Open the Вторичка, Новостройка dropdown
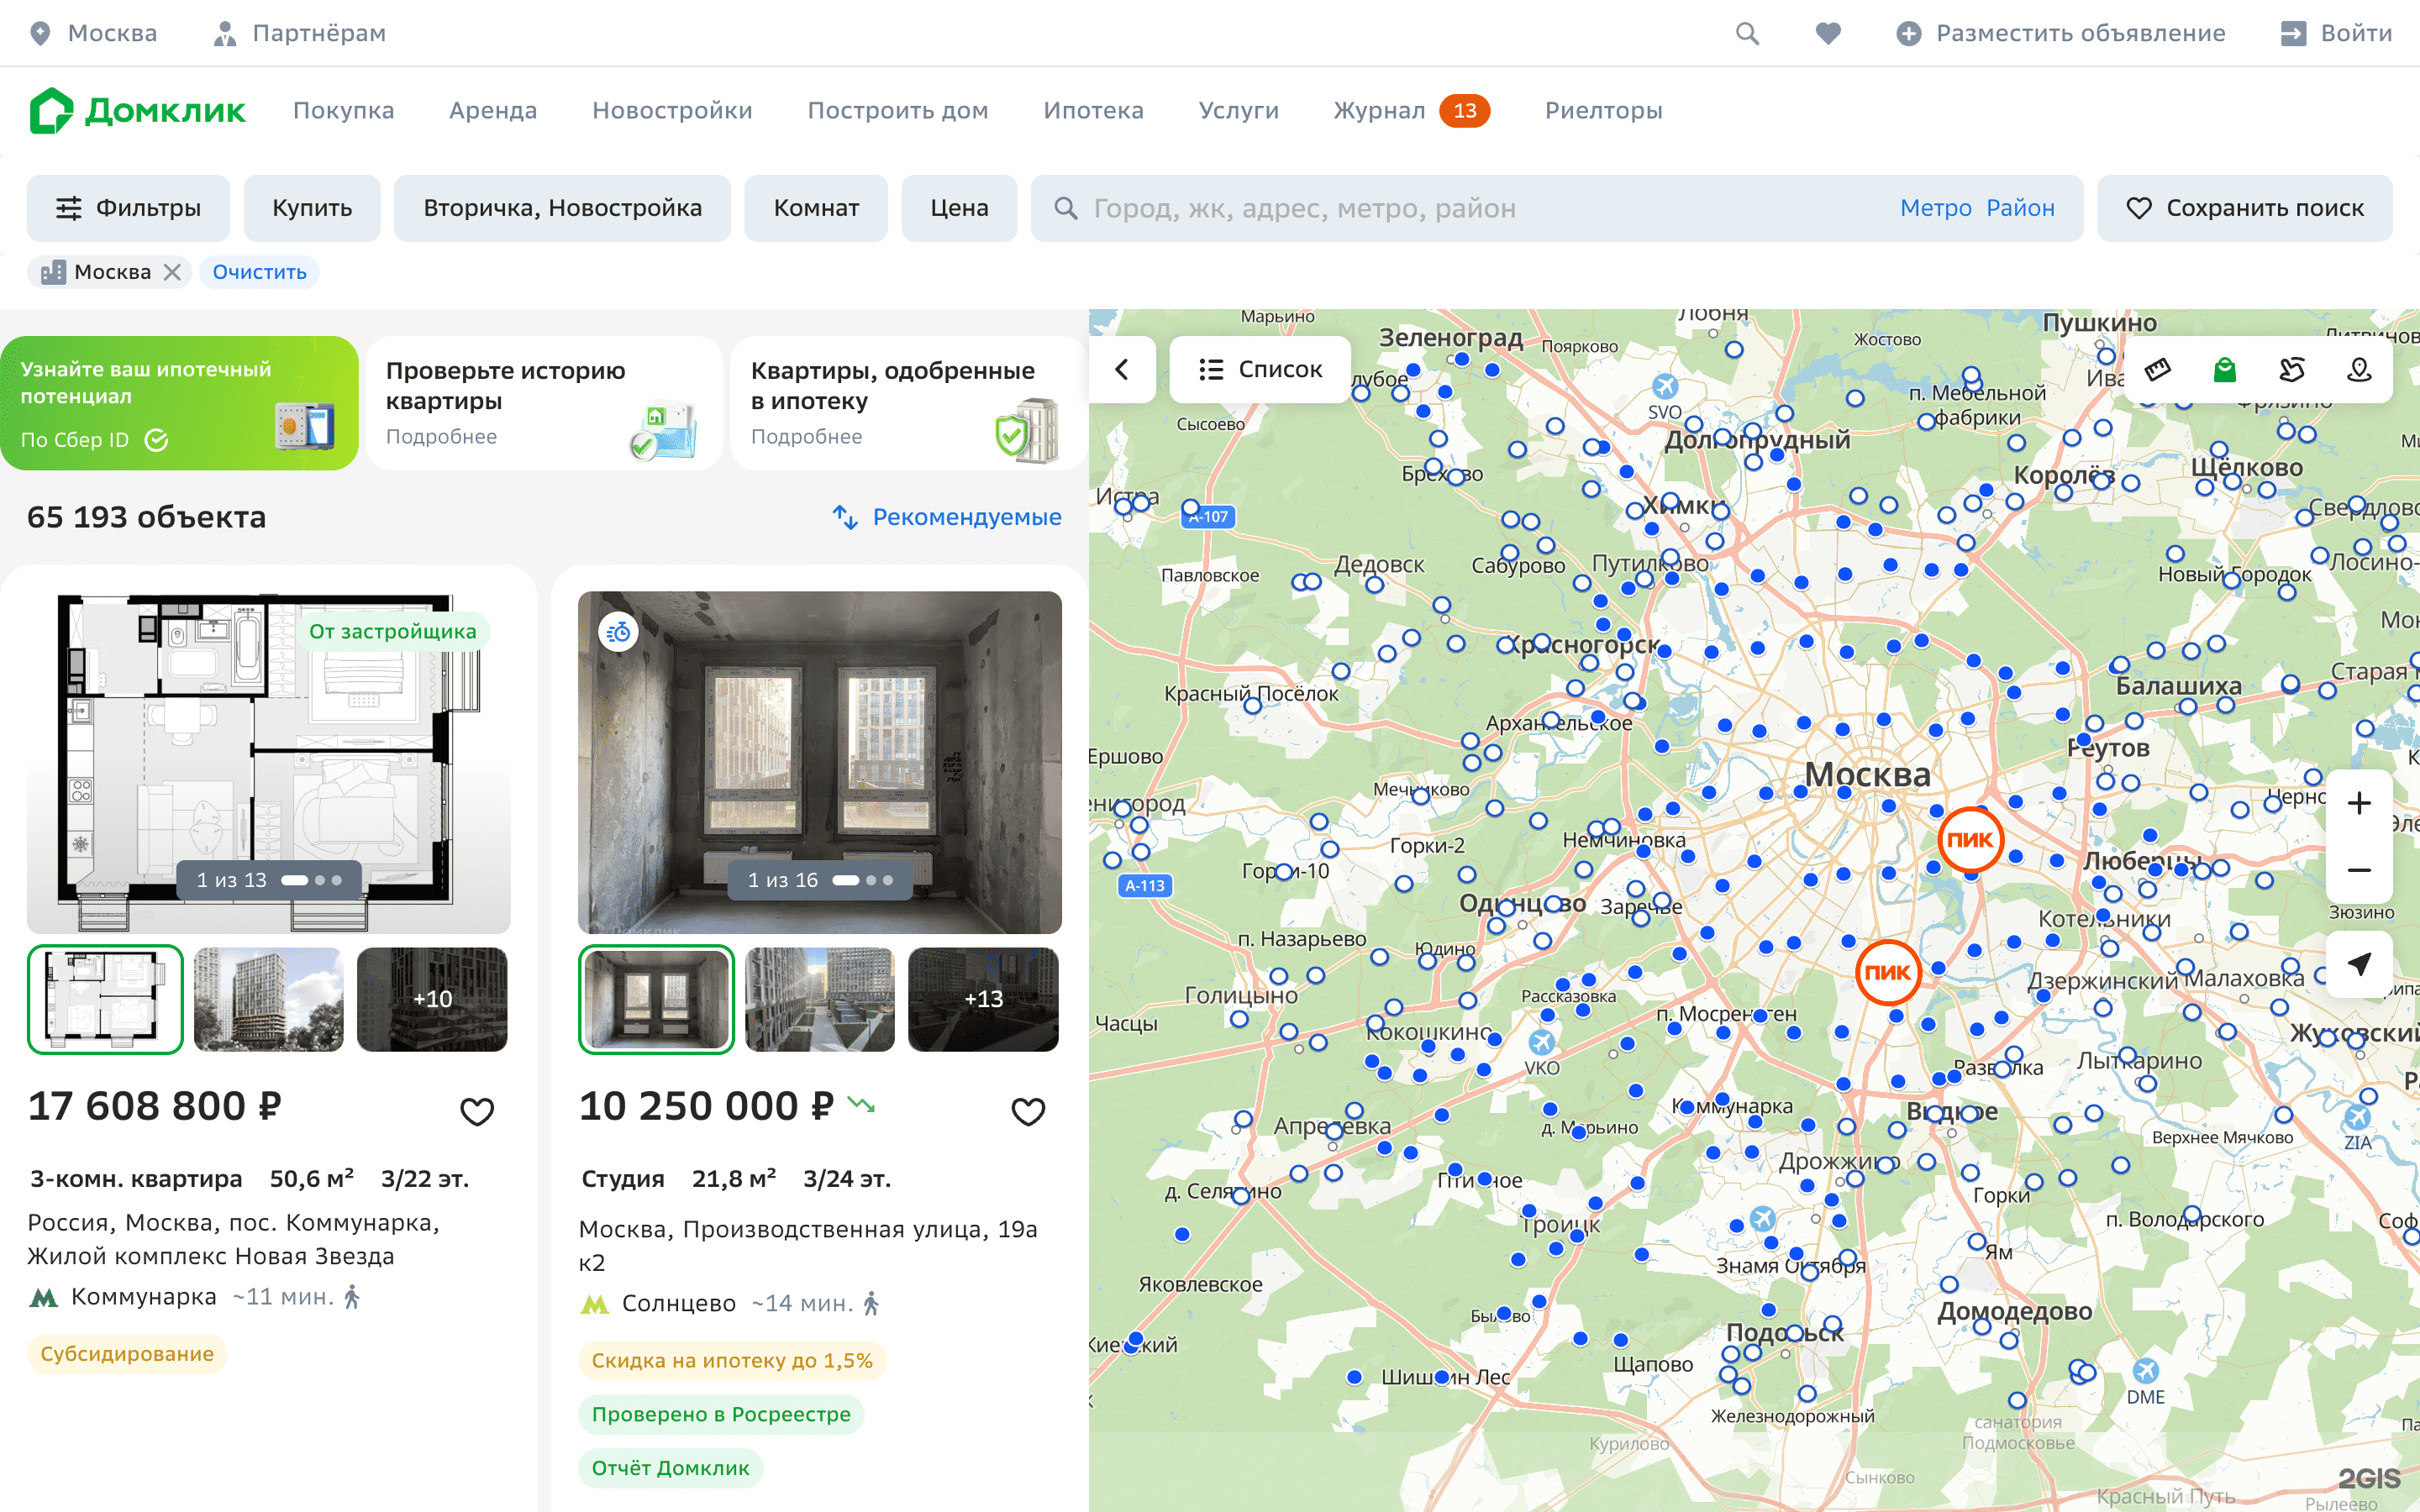Image resolution: width=2420 pixels, height=1512 pixels. tap(562, 208)
